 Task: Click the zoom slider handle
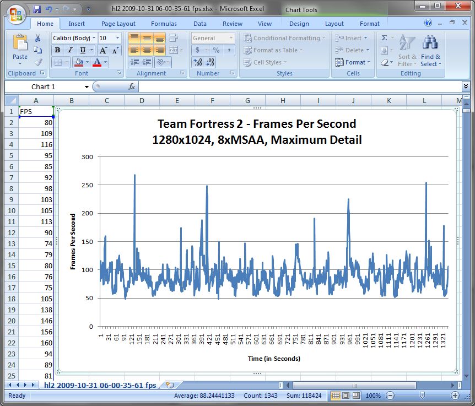(x=422, y=396)
